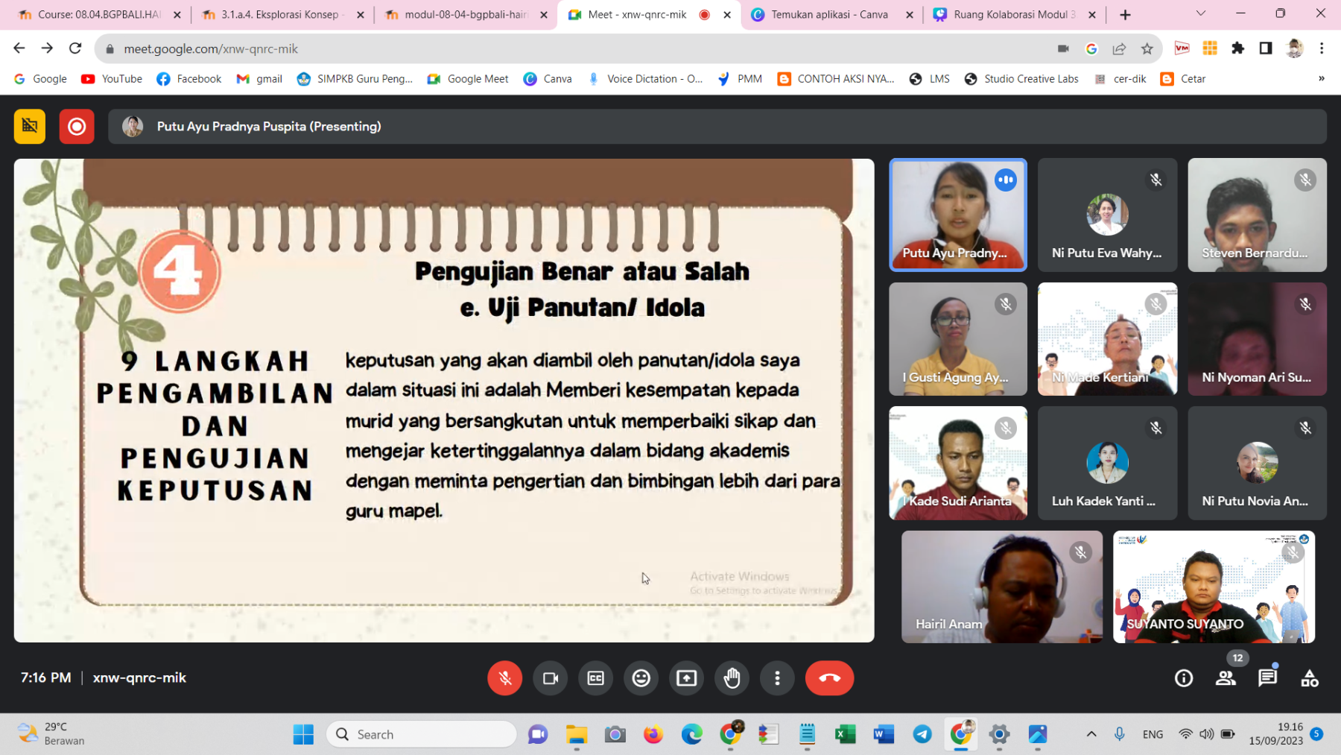Open the chat with everyone panel
This screenshot has height=755, width=1341.
(x=1267, y=678)
